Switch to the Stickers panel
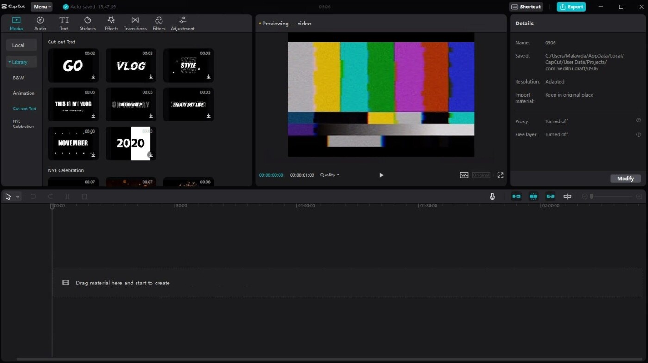The image size is (648, 363). [x=87, y=23]
